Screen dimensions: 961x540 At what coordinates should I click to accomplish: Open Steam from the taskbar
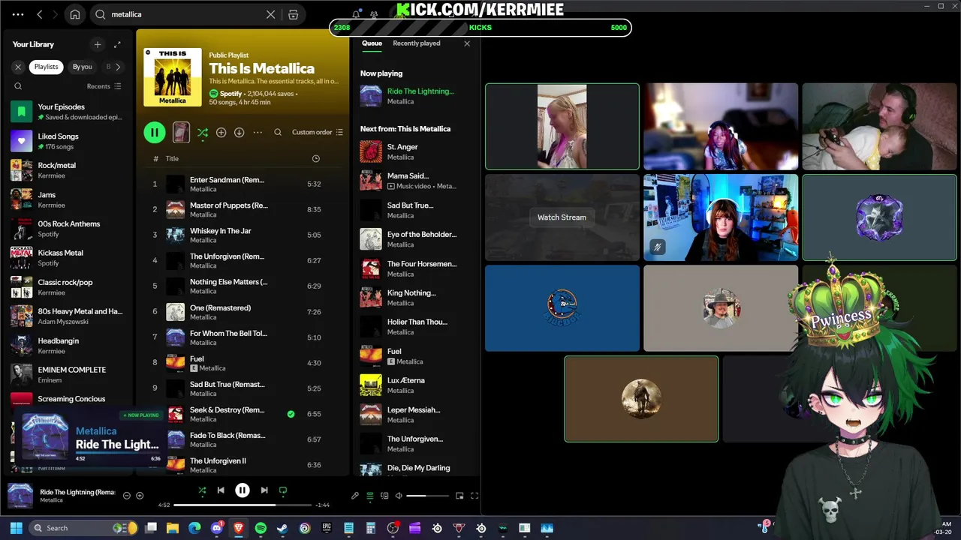(282, 528)
